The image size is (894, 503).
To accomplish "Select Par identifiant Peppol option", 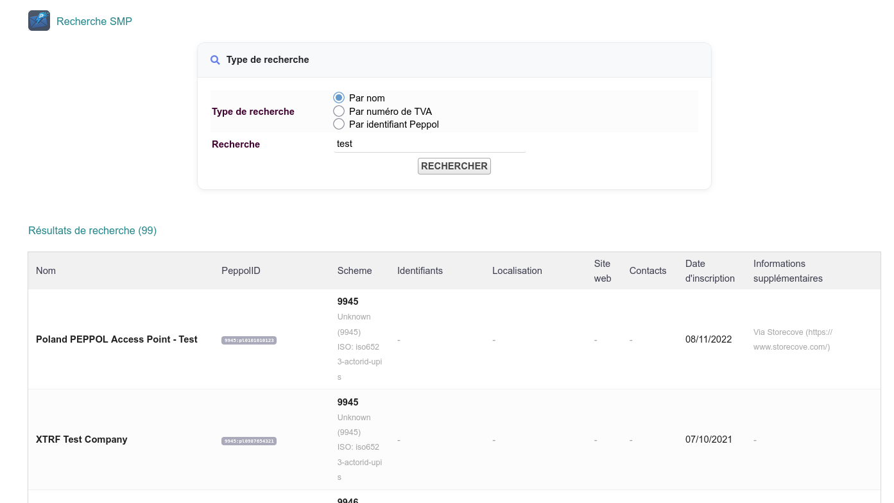I will pos(339,124).
